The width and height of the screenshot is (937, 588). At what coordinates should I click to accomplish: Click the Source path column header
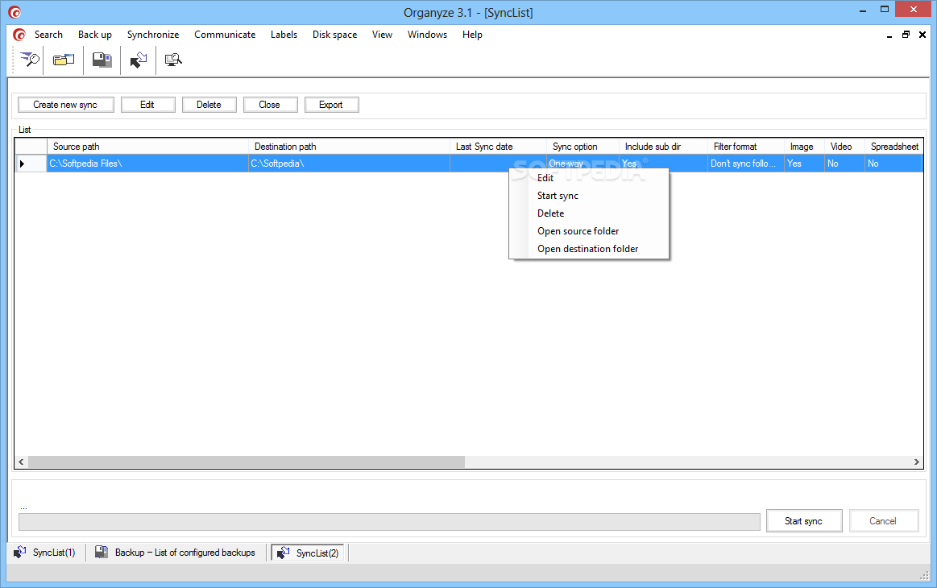[x=147, y=147]
